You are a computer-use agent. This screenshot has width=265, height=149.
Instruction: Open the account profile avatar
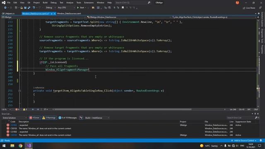237,3
